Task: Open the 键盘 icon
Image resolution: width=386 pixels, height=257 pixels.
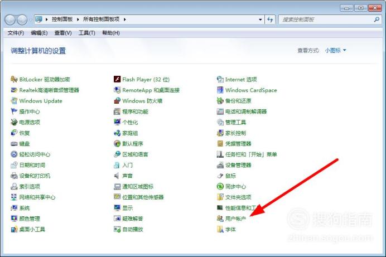Action: [x=15, y=144]
